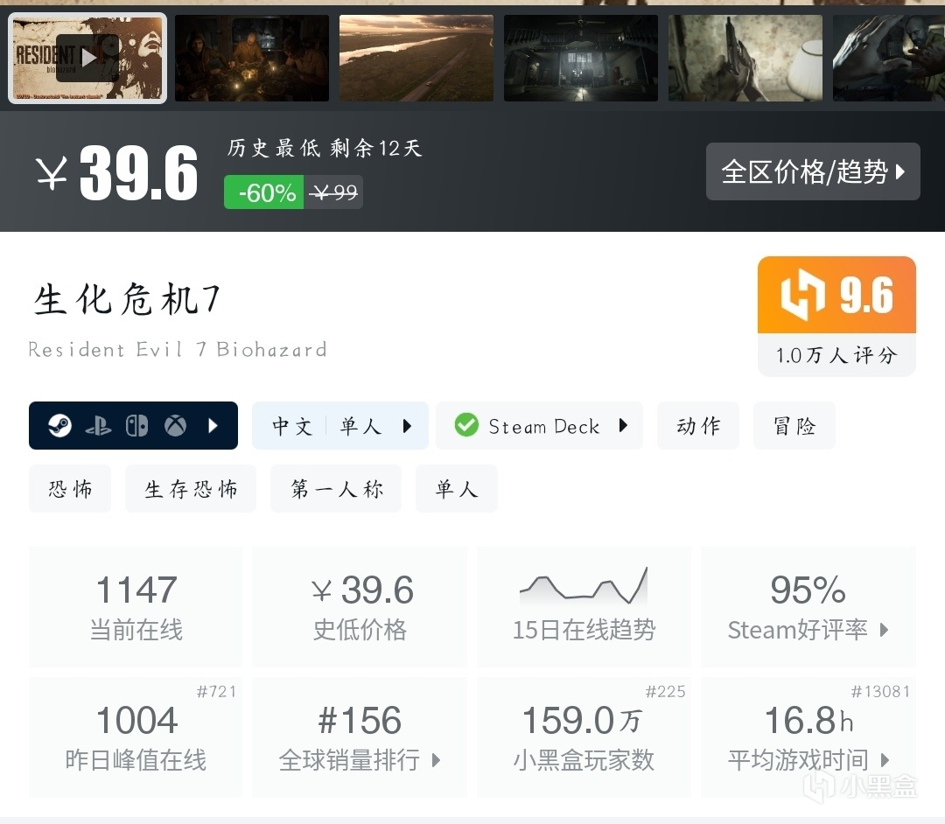
Task: Open the Steam Deck compatibility tag
Action: 539,425
